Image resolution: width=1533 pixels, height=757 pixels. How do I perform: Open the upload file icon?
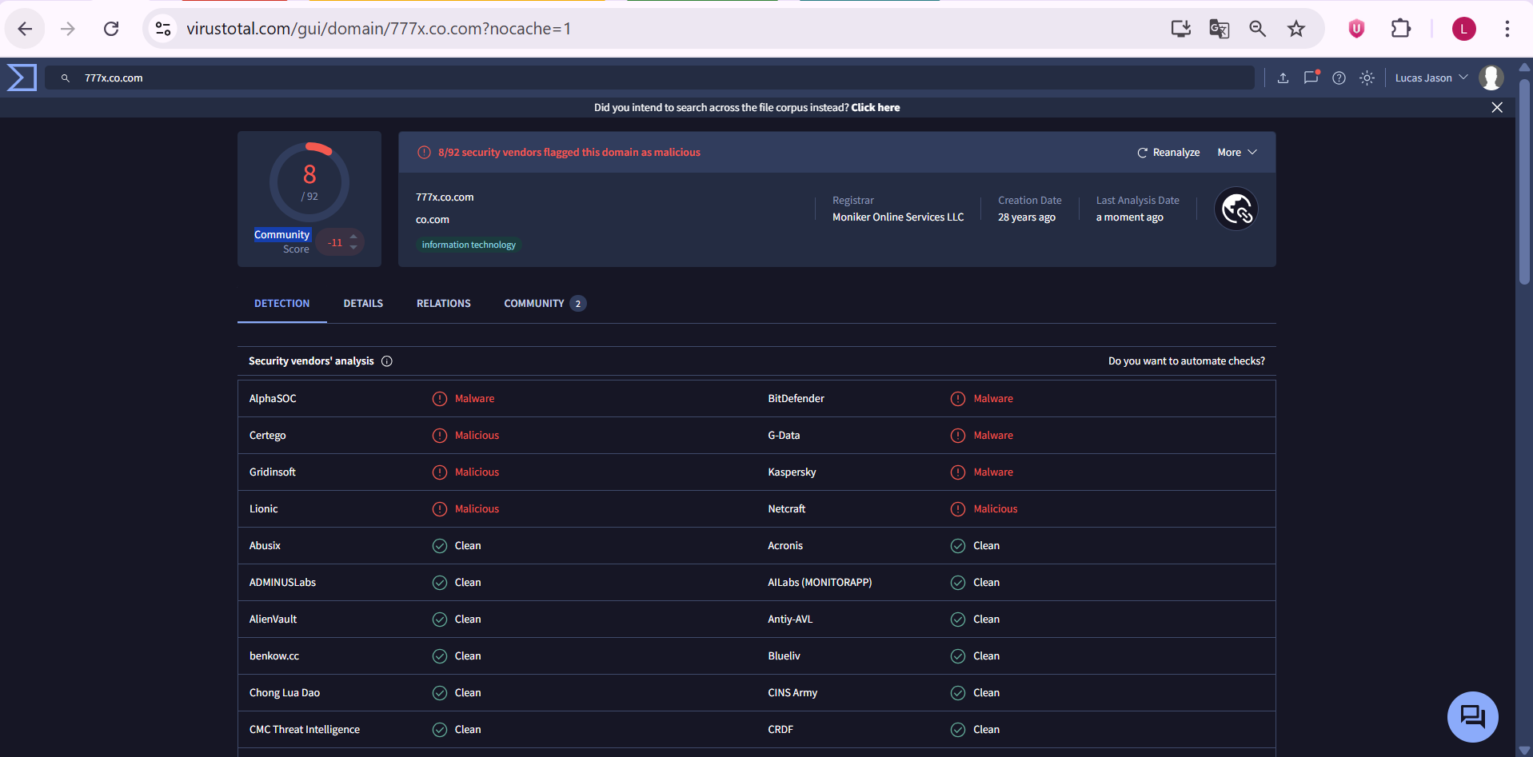coord(1283,78)
